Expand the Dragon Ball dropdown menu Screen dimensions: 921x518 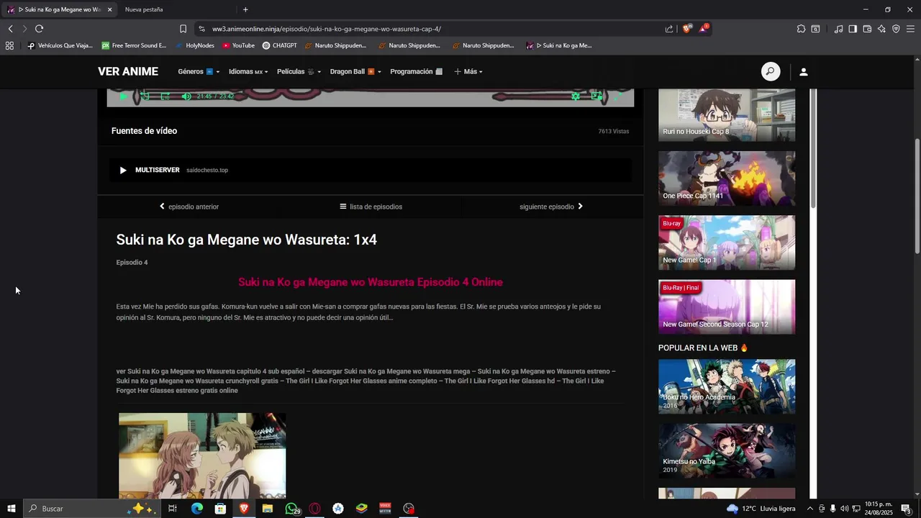point(355,71)
